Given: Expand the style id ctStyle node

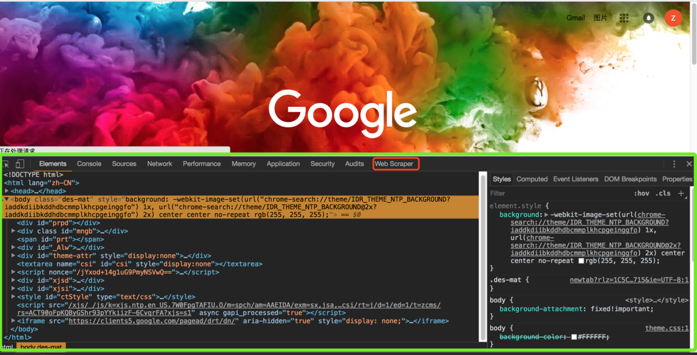Looking at the screenshot, I should pos(13,297).
